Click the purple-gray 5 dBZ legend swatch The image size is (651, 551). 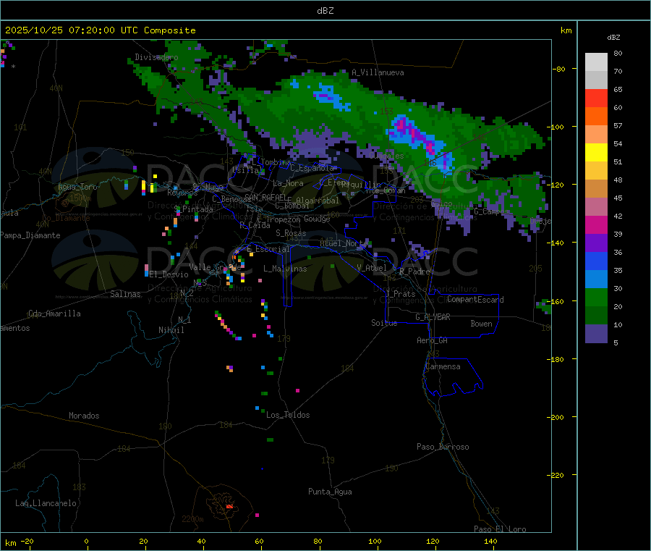pos(596,334)
